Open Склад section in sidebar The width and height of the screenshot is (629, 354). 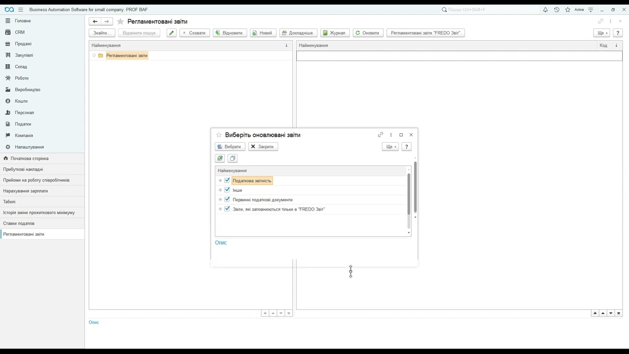pyautogui.click(x=21, y=66)
